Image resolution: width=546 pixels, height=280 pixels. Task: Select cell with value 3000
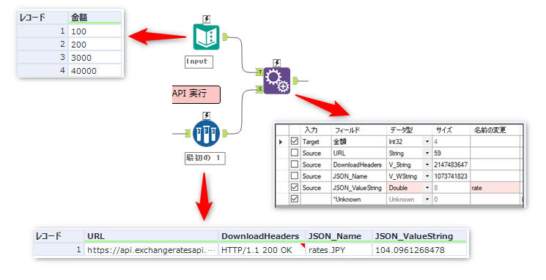point(95,58)
